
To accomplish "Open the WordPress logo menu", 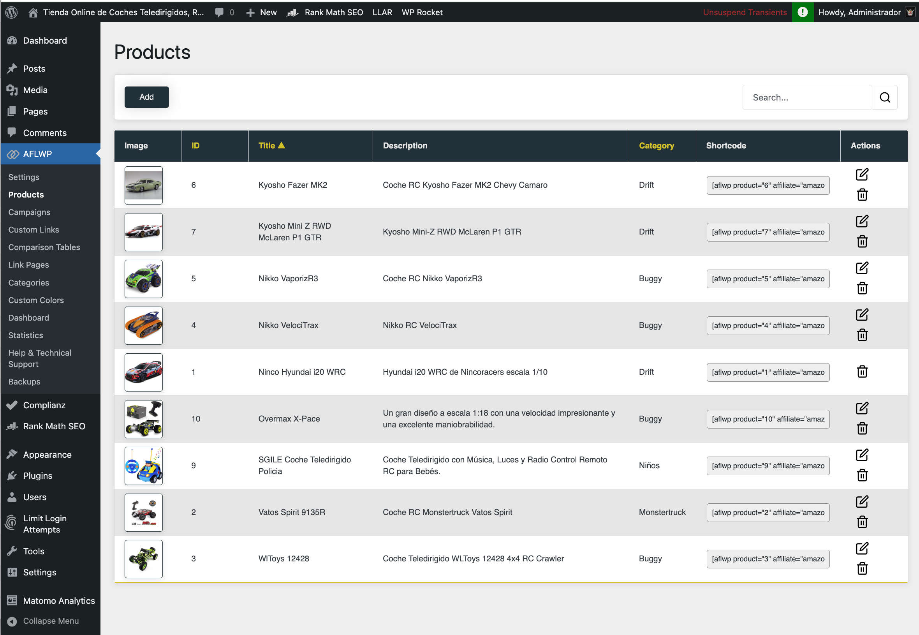I will (11, 12).
